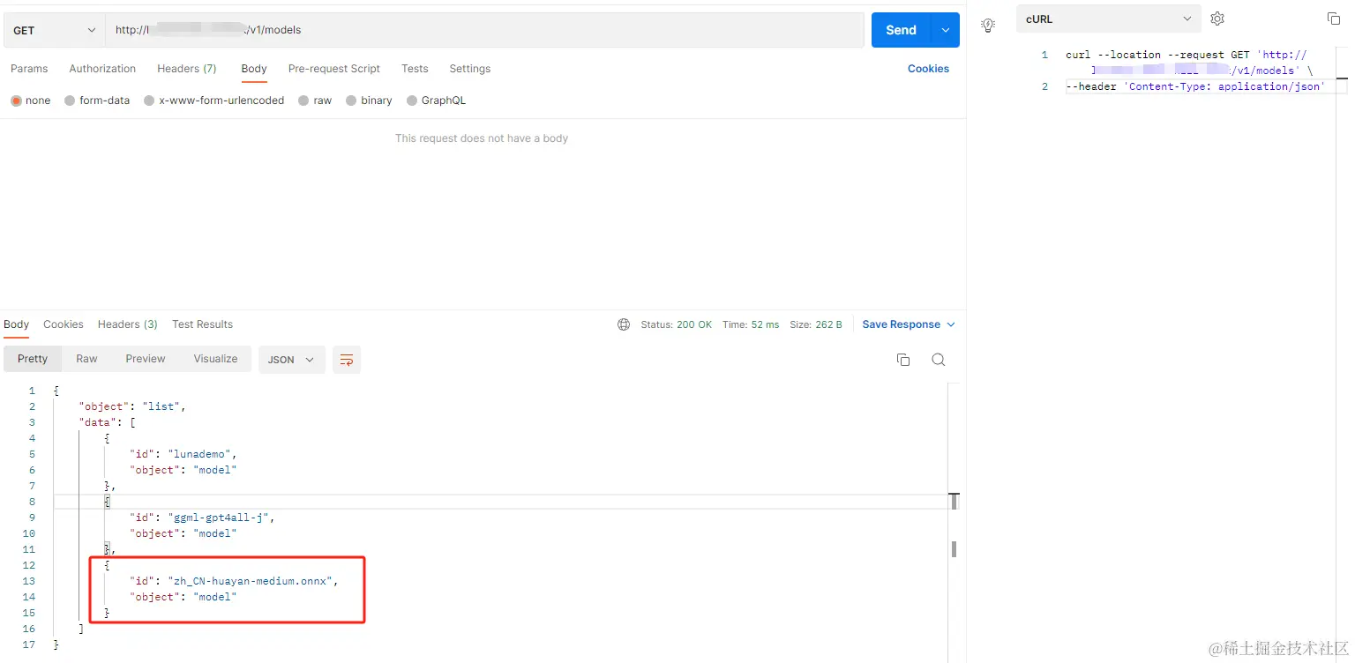Open the request Settings tab
This screenshot has height=663, width=1355.
470,69
